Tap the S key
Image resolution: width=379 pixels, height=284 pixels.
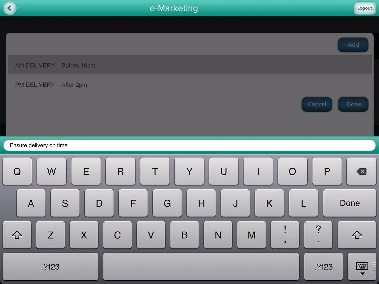[65, 203]
